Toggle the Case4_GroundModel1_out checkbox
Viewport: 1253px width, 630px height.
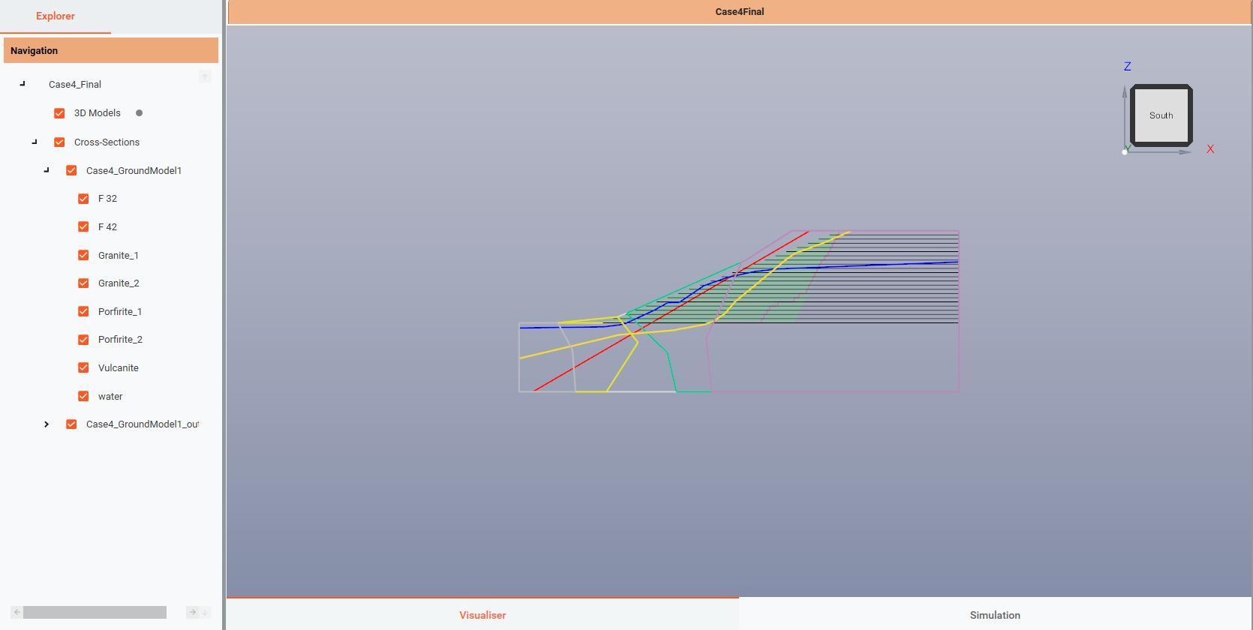tap(71, 424)
